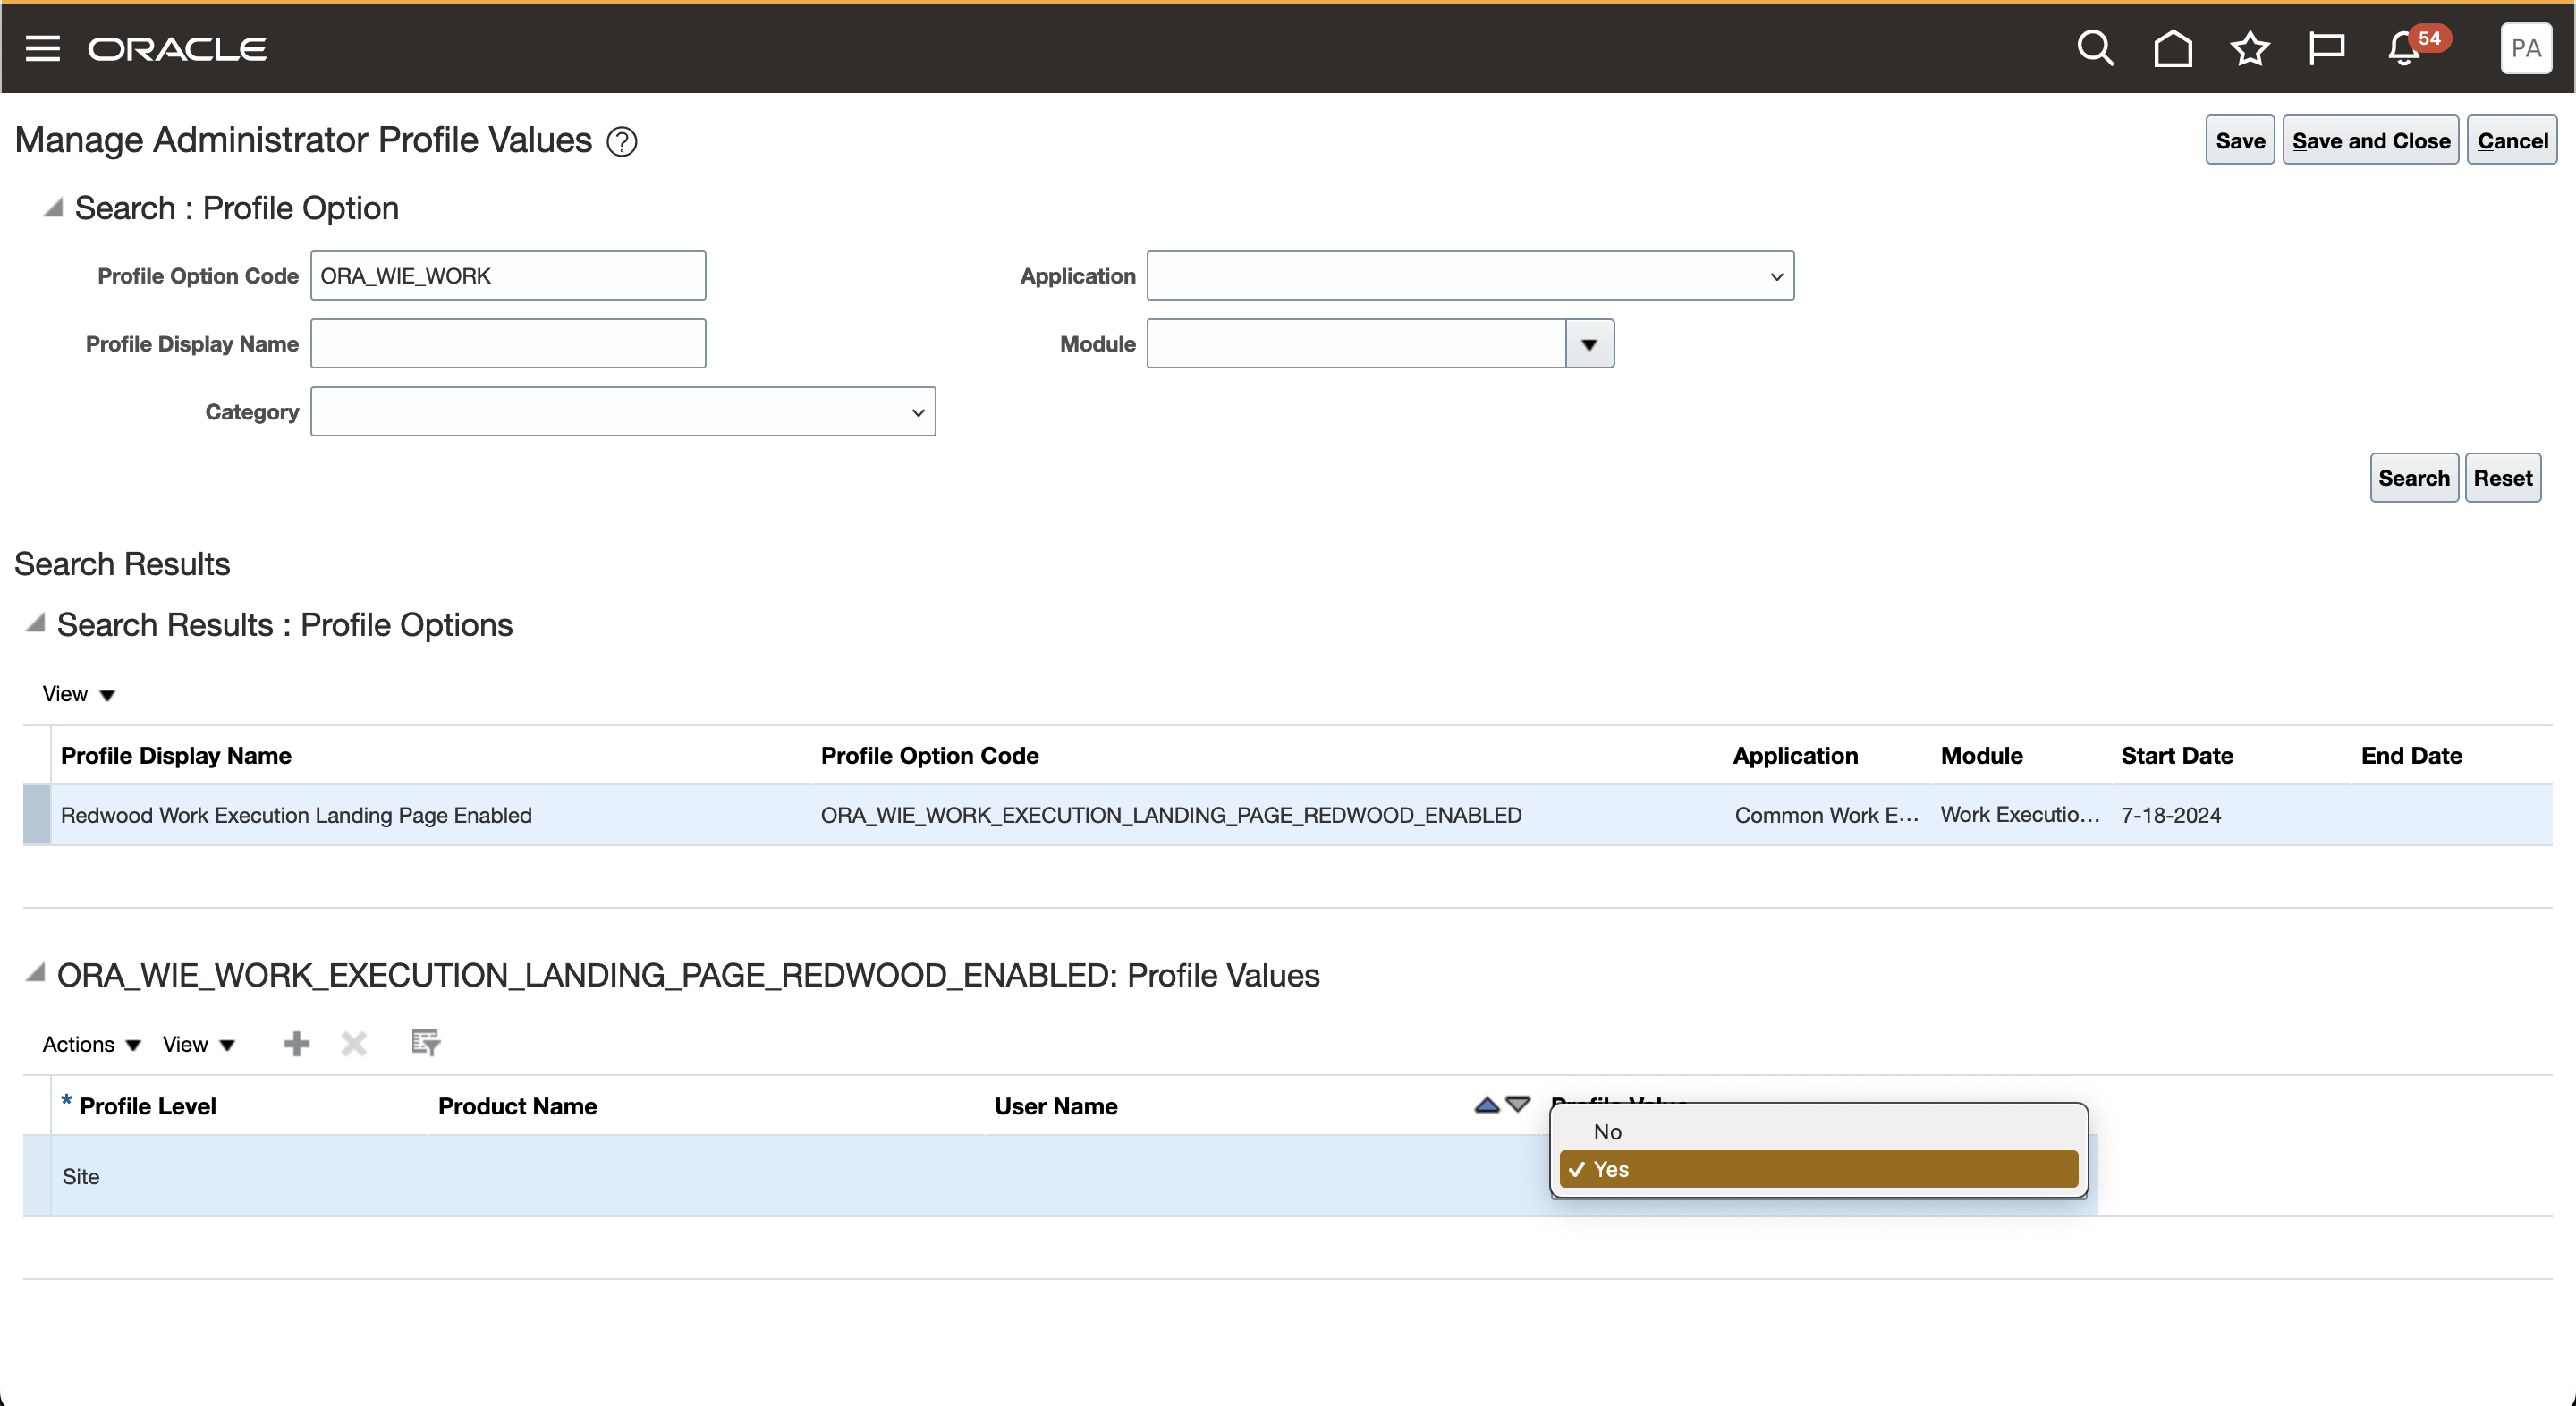Open the Module dropdown arrow
Screen dimensions: 2576x1406
pyautogui.click(x=1589, y=344)
